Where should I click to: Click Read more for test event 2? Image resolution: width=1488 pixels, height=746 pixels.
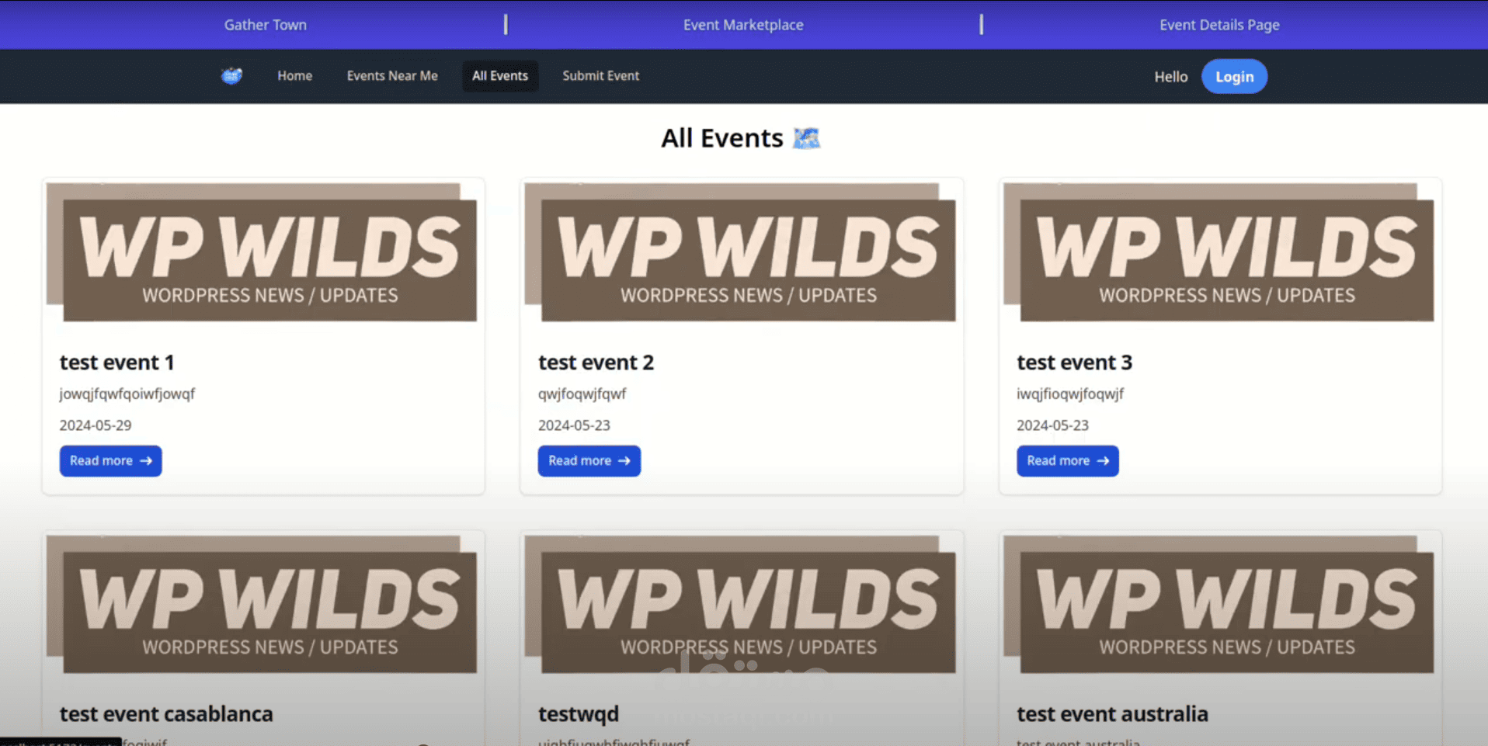(x=589, y=460)
